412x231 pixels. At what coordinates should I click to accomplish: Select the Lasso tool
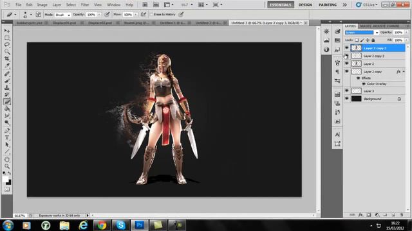[7, 45]
